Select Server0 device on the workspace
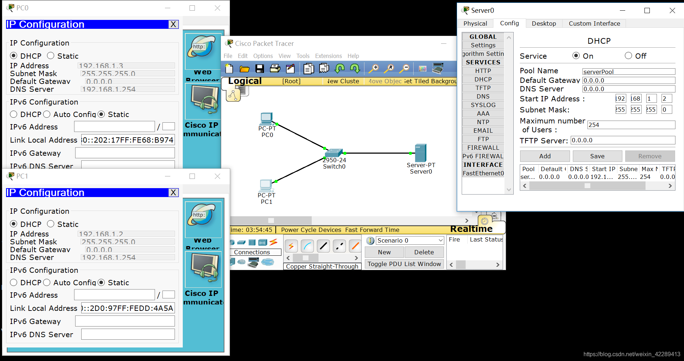 pos(421,153)
